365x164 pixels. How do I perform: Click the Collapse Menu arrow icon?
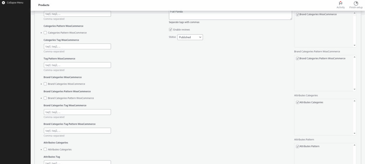pyautogui.click(x=3, y=2)
